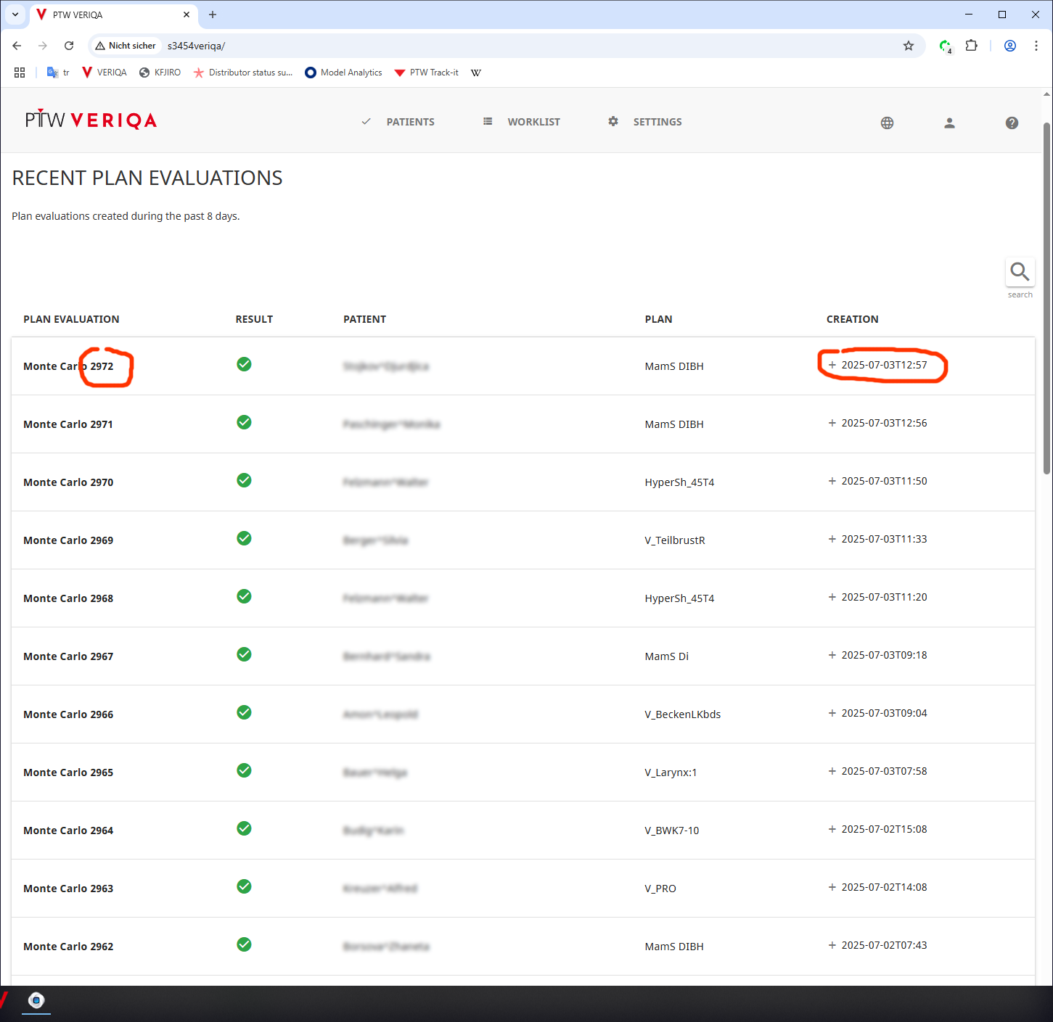Bookmark this page with star icon
This screenshot has width=1053, height=1022.
coord(909,46)
